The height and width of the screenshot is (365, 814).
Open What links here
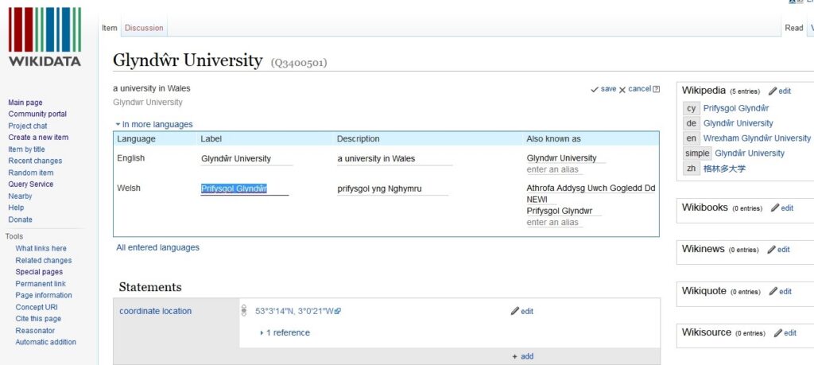(x=41, y=249)
